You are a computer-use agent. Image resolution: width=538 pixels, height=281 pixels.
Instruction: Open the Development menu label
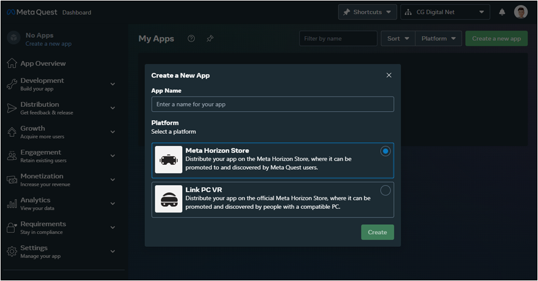pos(42,81)
